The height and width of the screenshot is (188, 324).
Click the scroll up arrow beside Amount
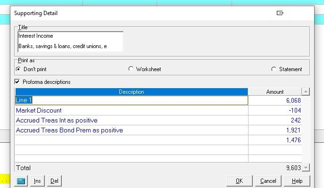(x=306, y=91)
